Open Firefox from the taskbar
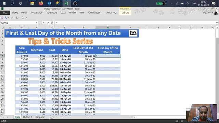Viewport: 219px width, 123px height. click(x=41, y=3)
